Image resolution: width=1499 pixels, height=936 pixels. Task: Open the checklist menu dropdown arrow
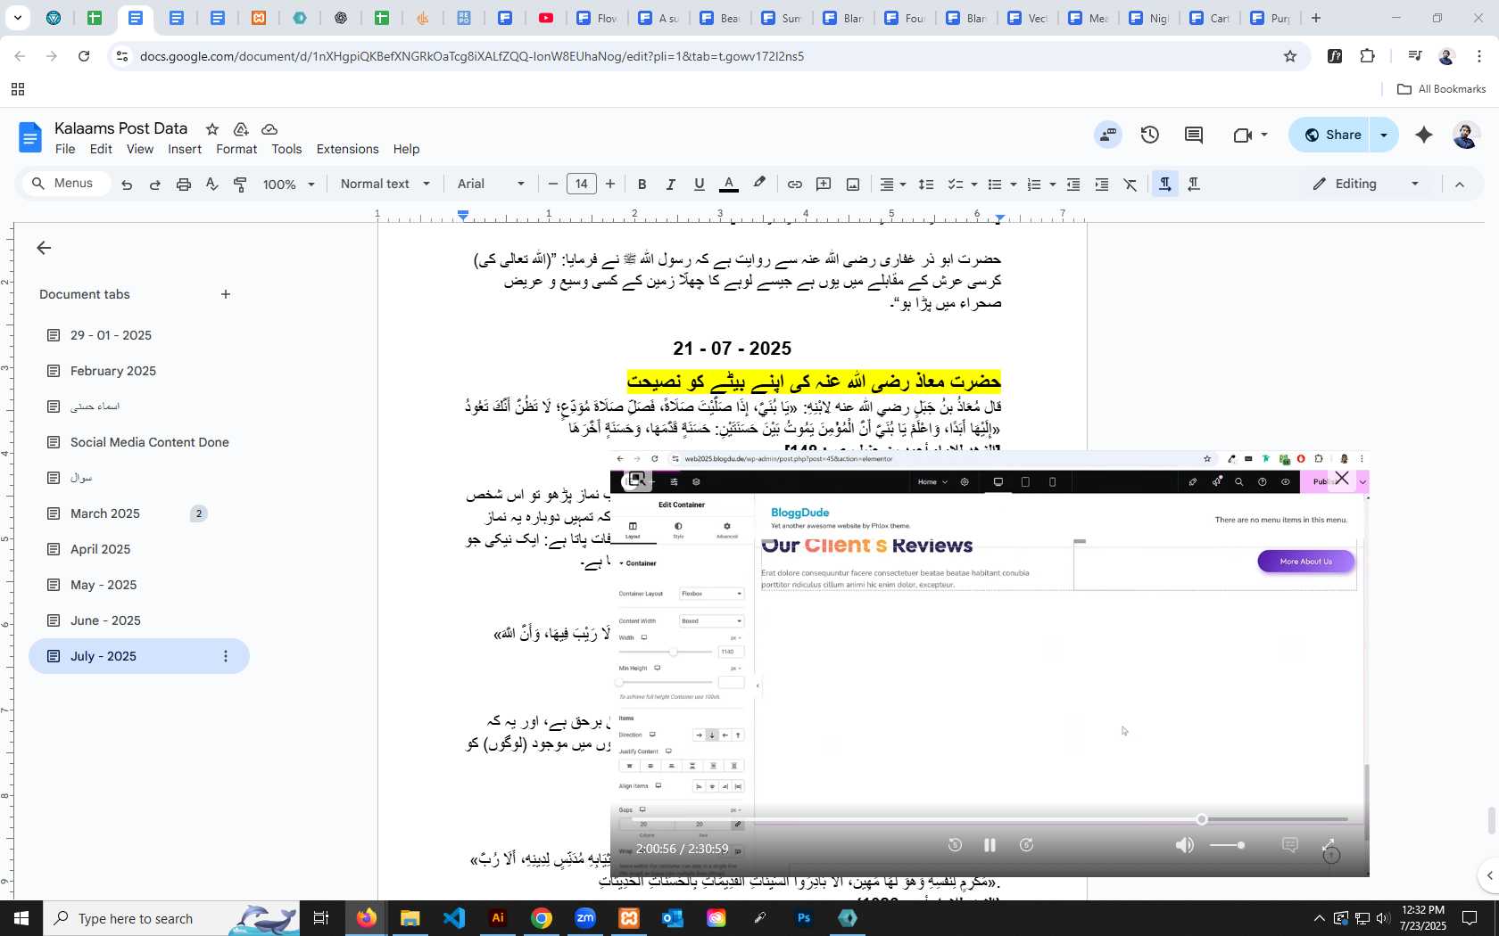coord(973,185)
